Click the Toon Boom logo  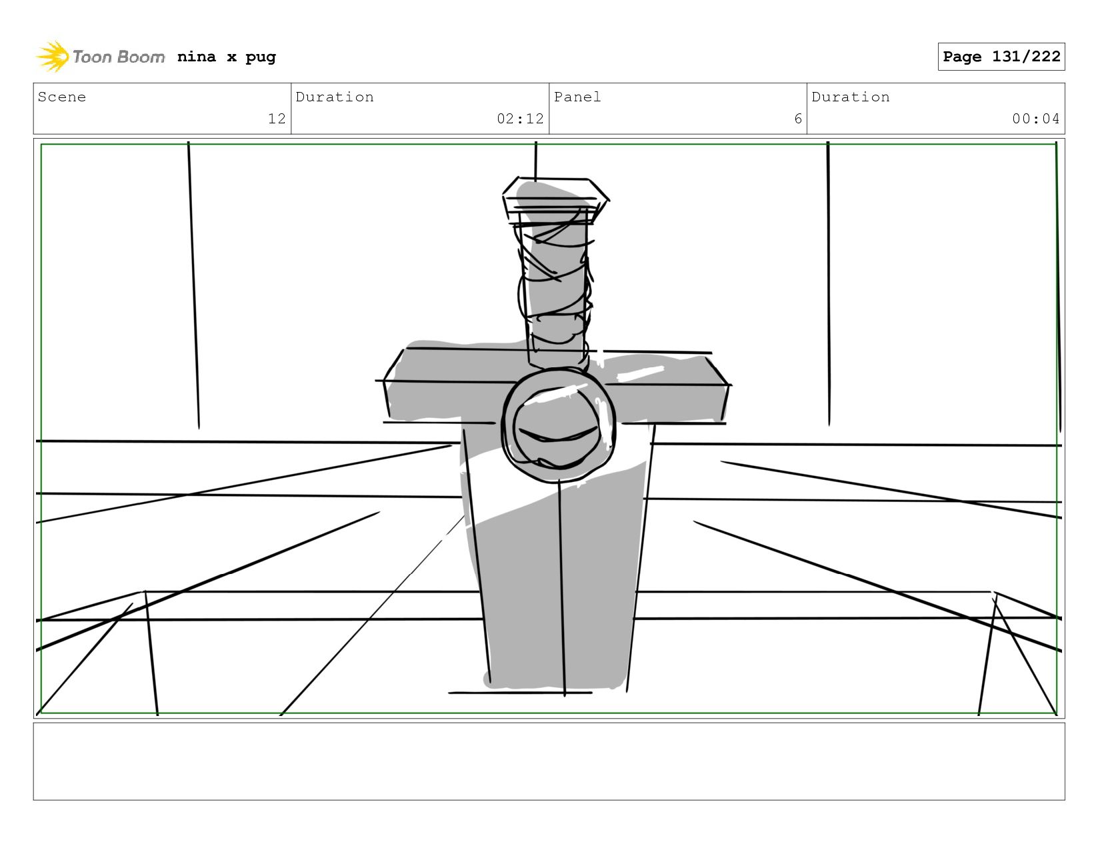pos(100,57)
